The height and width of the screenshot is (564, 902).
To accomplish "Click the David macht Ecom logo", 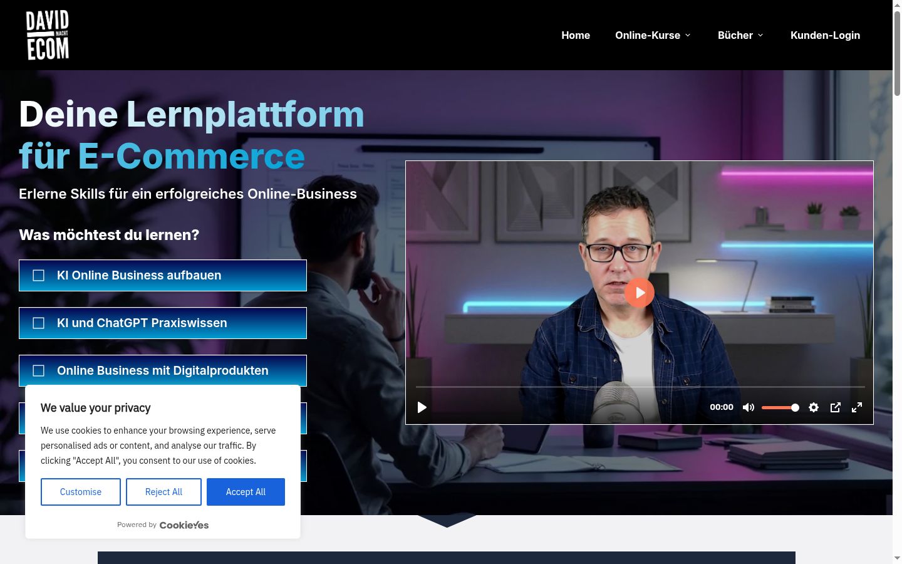I will pyautogui.click(x=48, y=35).
